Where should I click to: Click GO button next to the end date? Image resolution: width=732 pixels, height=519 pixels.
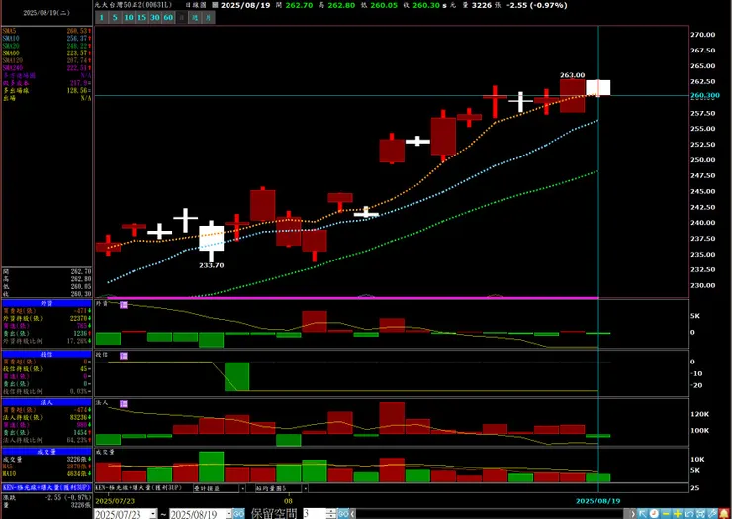(238, 514)
